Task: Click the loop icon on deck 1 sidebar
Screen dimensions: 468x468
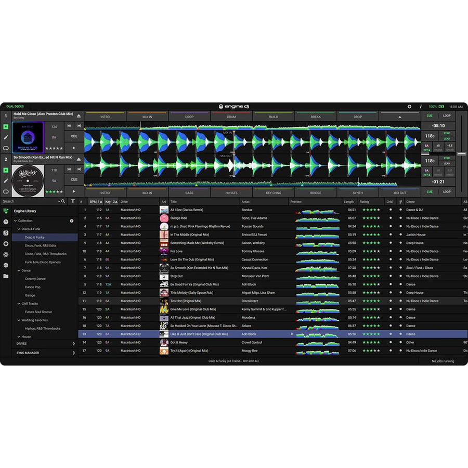Action: click(6, 148)
